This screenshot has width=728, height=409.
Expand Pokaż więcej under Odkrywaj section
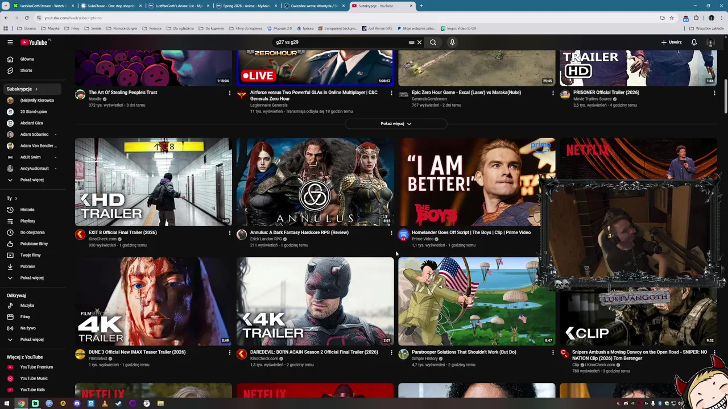pyautogui.click(x=32, y=340)
